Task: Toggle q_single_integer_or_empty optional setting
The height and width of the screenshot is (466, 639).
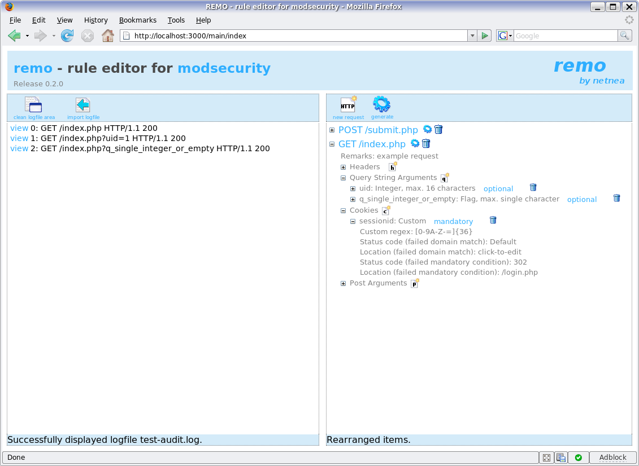Action: click(582, 199)
